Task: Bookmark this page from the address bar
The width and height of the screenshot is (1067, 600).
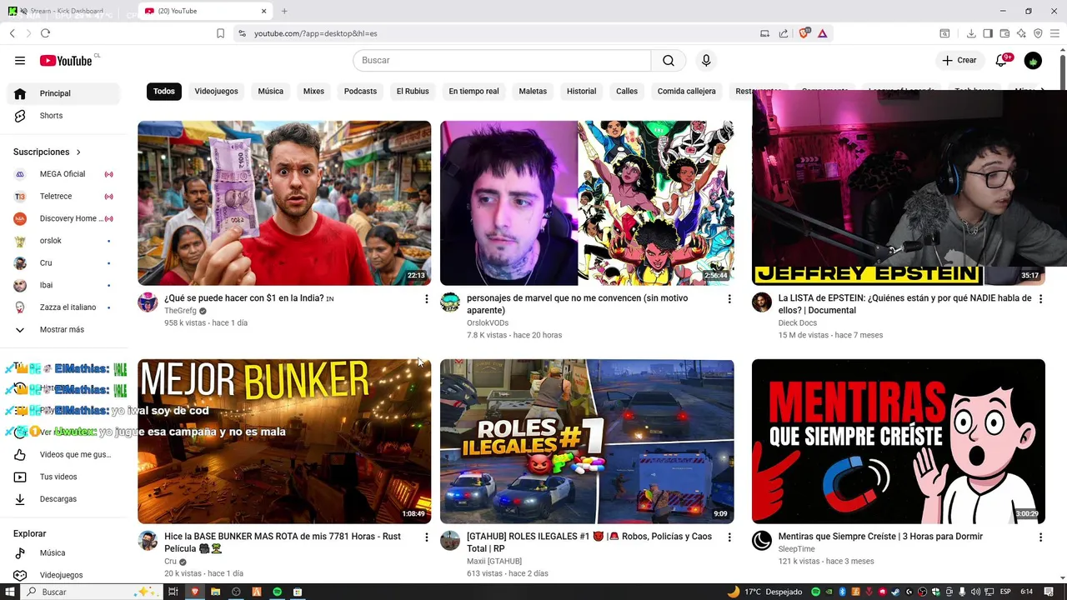Action: point(220,33)
